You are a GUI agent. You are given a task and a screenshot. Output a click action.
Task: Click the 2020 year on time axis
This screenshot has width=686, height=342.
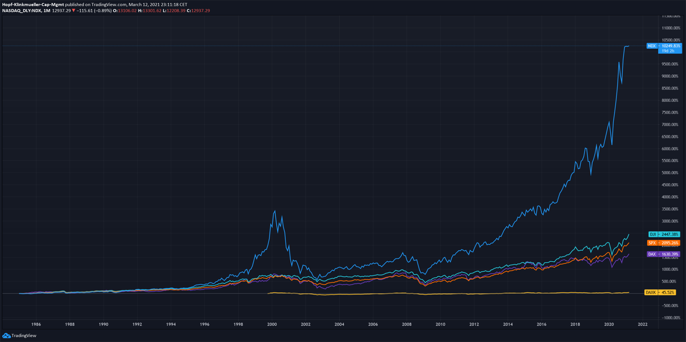point(609,324)
